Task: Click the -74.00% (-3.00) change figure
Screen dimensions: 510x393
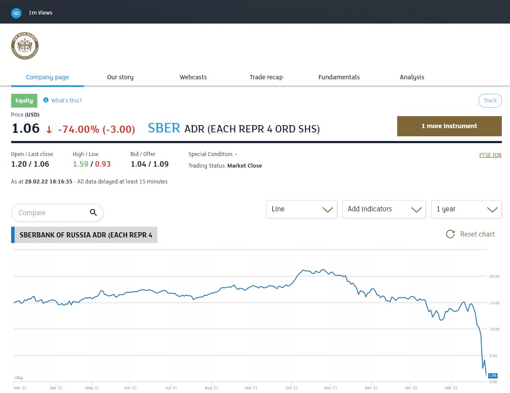Action: point(96,129)
